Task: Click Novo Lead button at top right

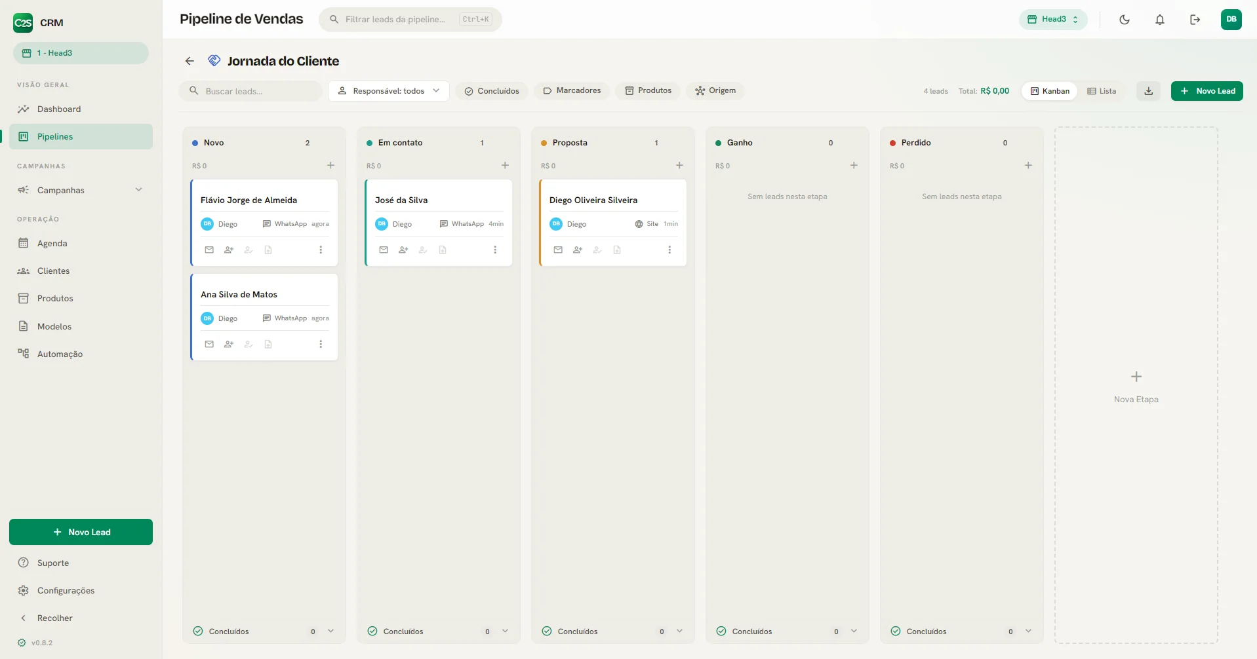Action: pyautogui.click(x=1207, y=91)
